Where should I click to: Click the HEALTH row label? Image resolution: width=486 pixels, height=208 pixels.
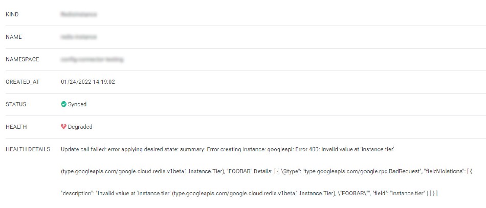click(16, 127)
